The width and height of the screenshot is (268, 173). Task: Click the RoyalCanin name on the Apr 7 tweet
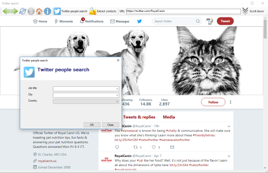point(123,156)
